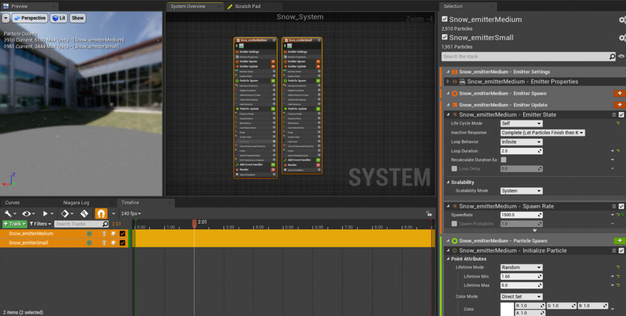Toggle the orange magnet snapping icon

pyautogui.click(x=102, y=213)
